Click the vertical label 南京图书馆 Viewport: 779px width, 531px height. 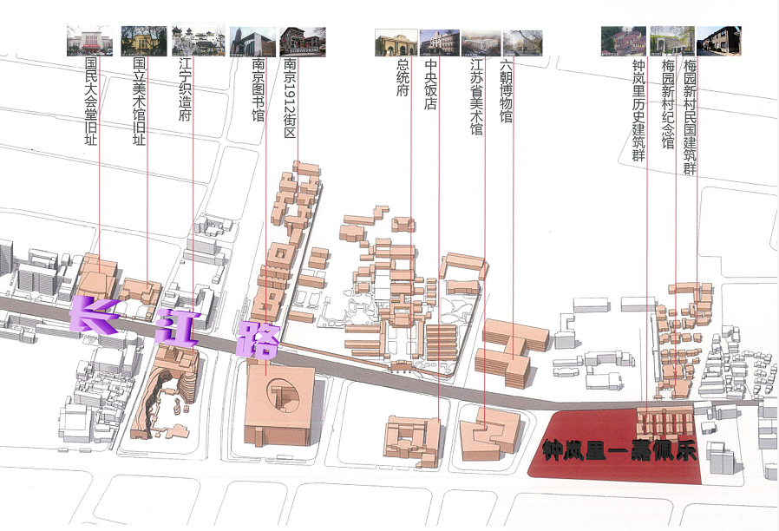pos(259,90)
